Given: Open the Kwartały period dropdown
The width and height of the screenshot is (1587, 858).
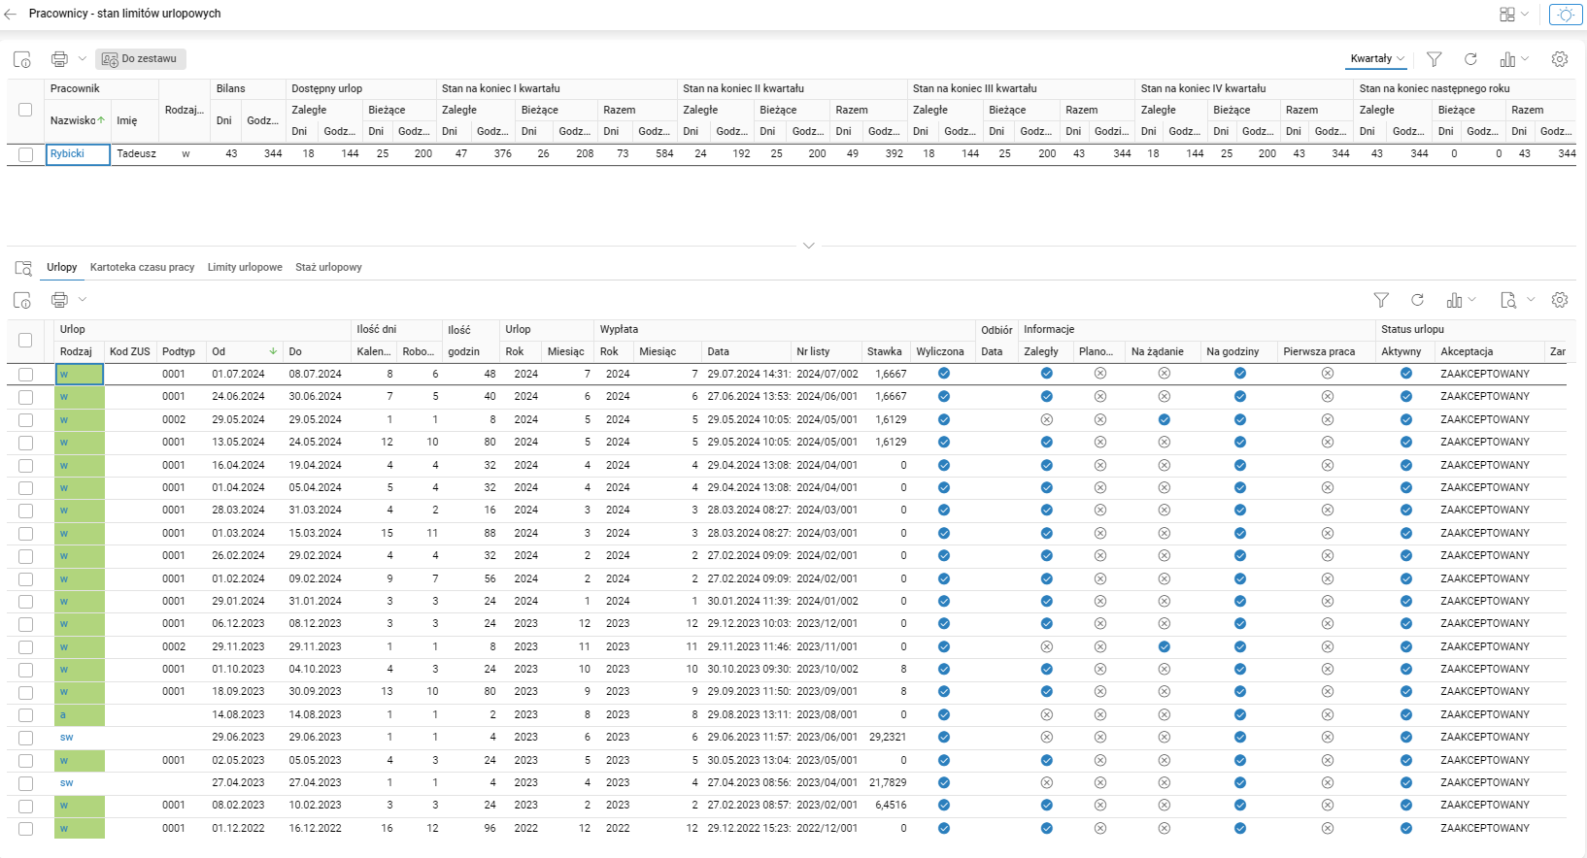Looking at the screenshot, I should [x=1377, y=59].
